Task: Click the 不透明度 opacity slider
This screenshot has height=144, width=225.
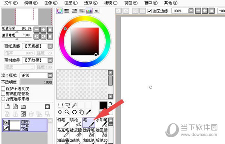Action: (36, 82)
